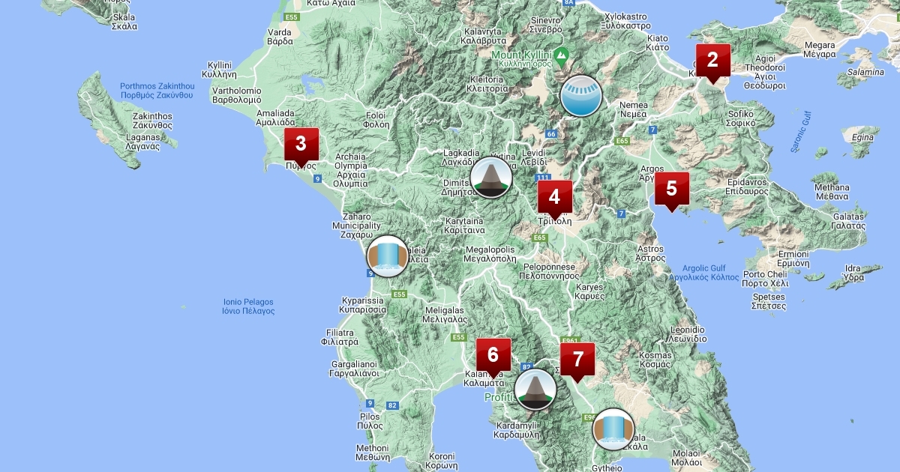Click the Kyparissia town label
Viewport: 900px width, 472px height.
(x=364, y=304)
